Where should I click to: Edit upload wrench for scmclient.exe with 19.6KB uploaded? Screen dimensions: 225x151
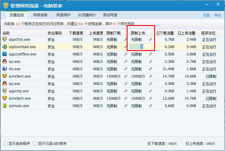(151, 76)
